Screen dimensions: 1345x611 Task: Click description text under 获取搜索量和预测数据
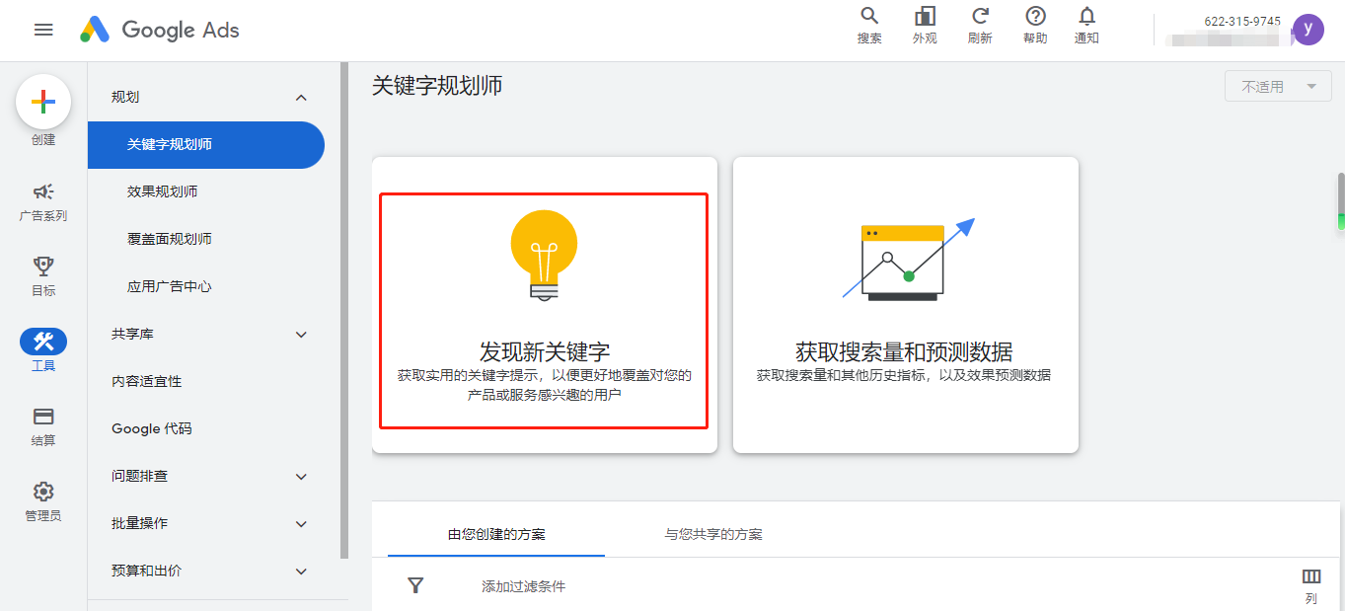click(x=904, y=375)
